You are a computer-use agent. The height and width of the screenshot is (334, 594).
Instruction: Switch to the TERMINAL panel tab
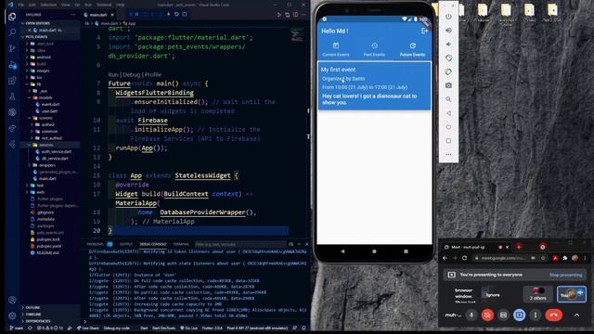tap(181, 244)
